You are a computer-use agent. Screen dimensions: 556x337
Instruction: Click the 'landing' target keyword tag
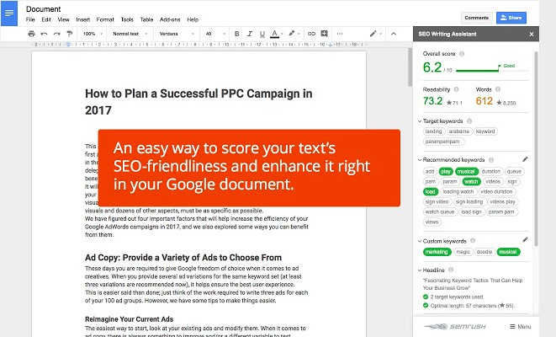click(434, 131)
